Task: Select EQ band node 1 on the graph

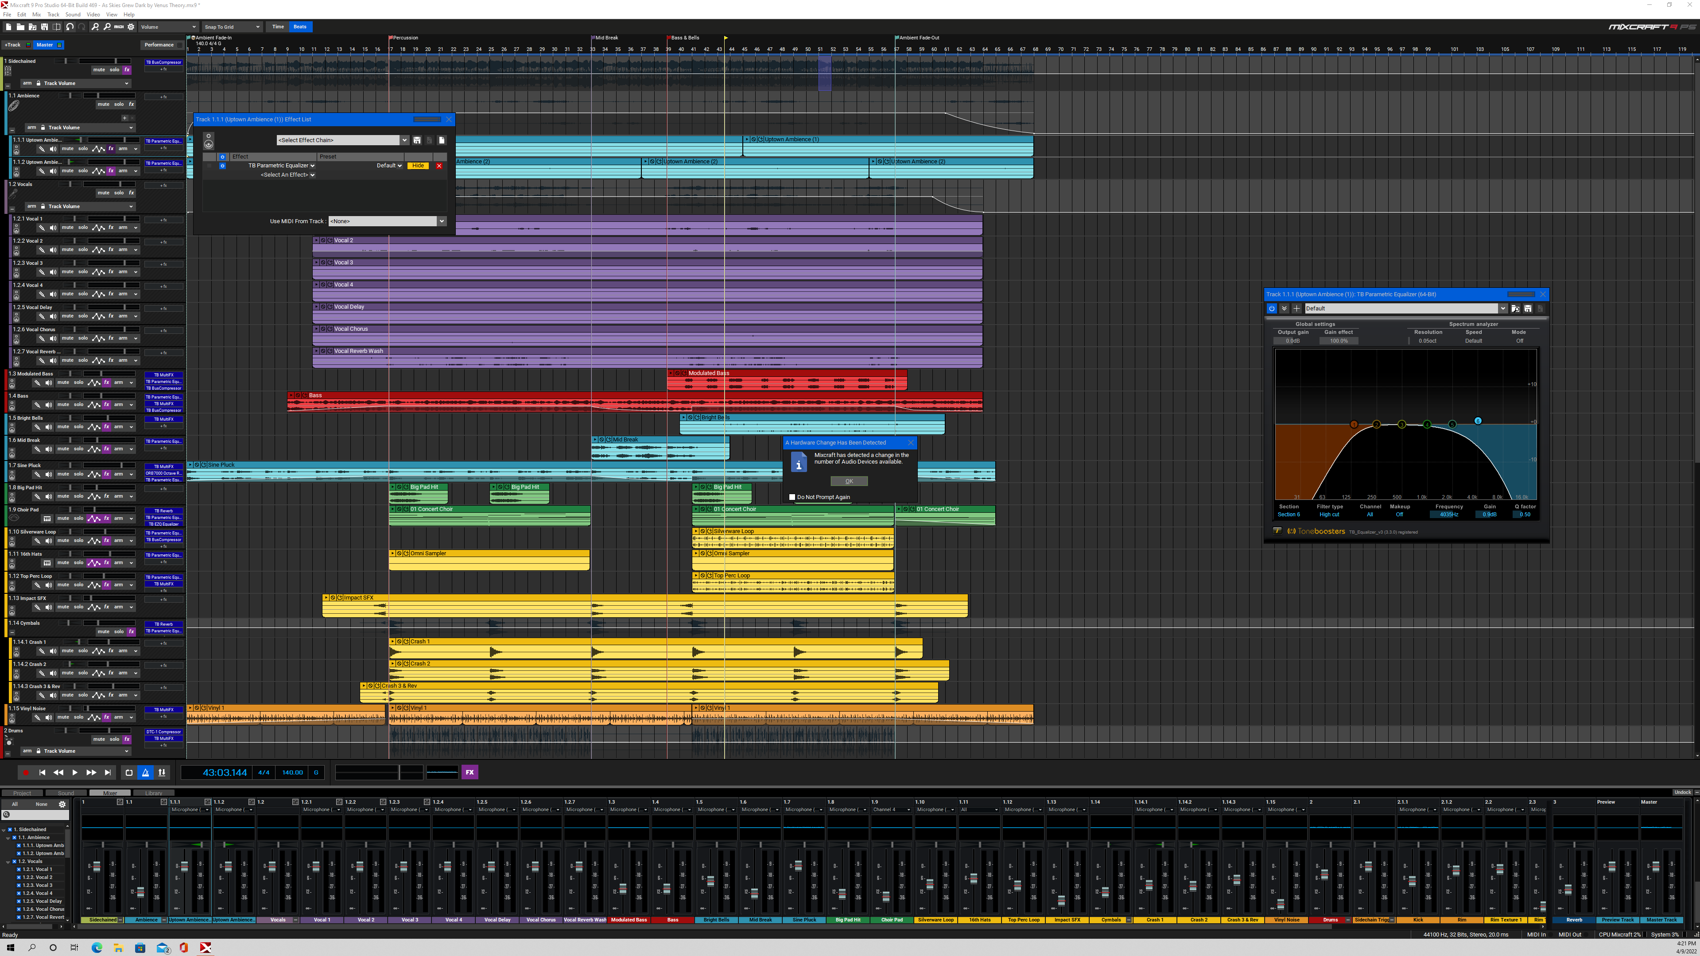Action: 1354,424
